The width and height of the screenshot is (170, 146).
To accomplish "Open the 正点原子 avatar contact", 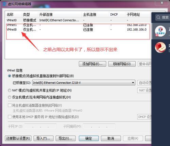I will [160, 31].
